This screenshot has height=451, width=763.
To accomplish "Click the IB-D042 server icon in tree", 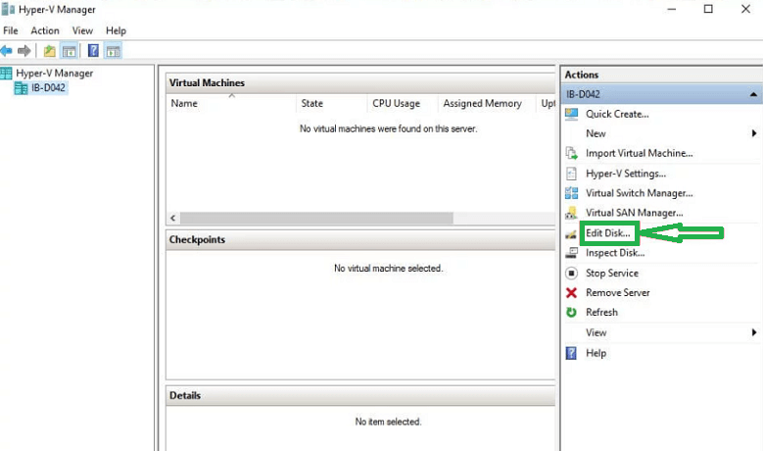I will click(21, 88).
